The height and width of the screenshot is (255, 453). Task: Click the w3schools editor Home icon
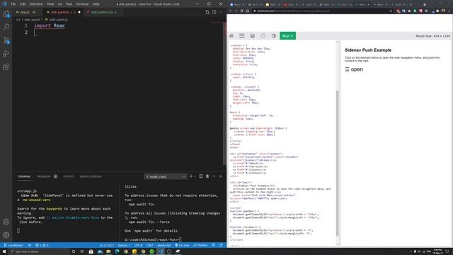231,36
